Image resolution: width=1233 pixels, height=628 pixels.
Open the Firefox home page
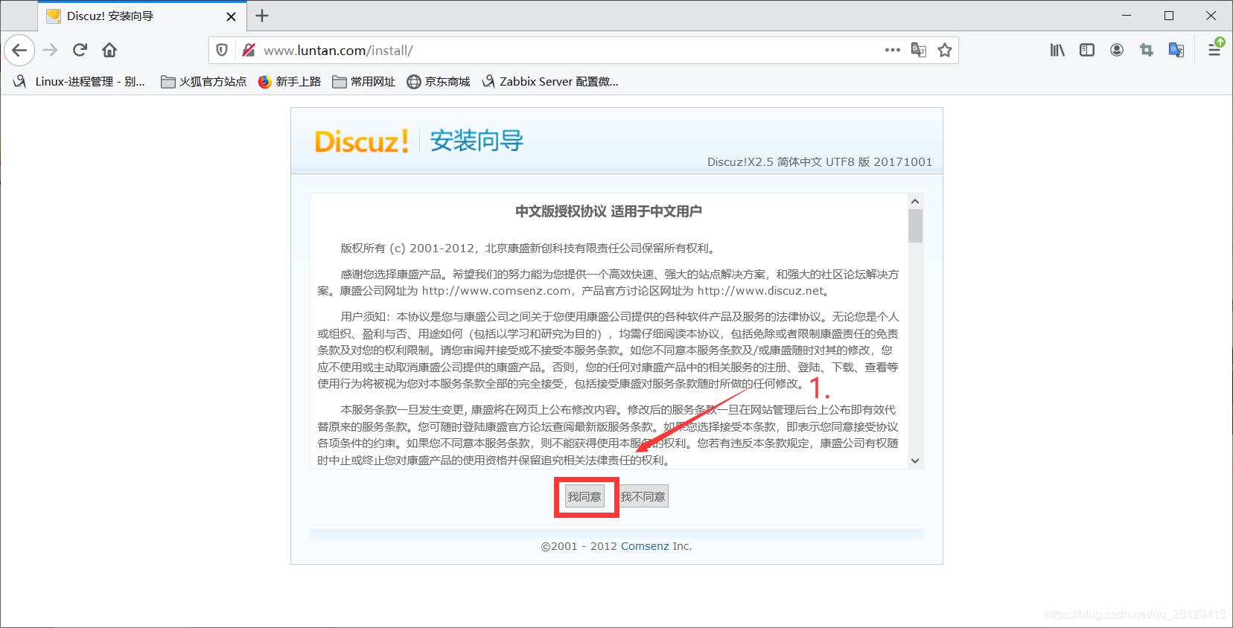tap(109, 50)
